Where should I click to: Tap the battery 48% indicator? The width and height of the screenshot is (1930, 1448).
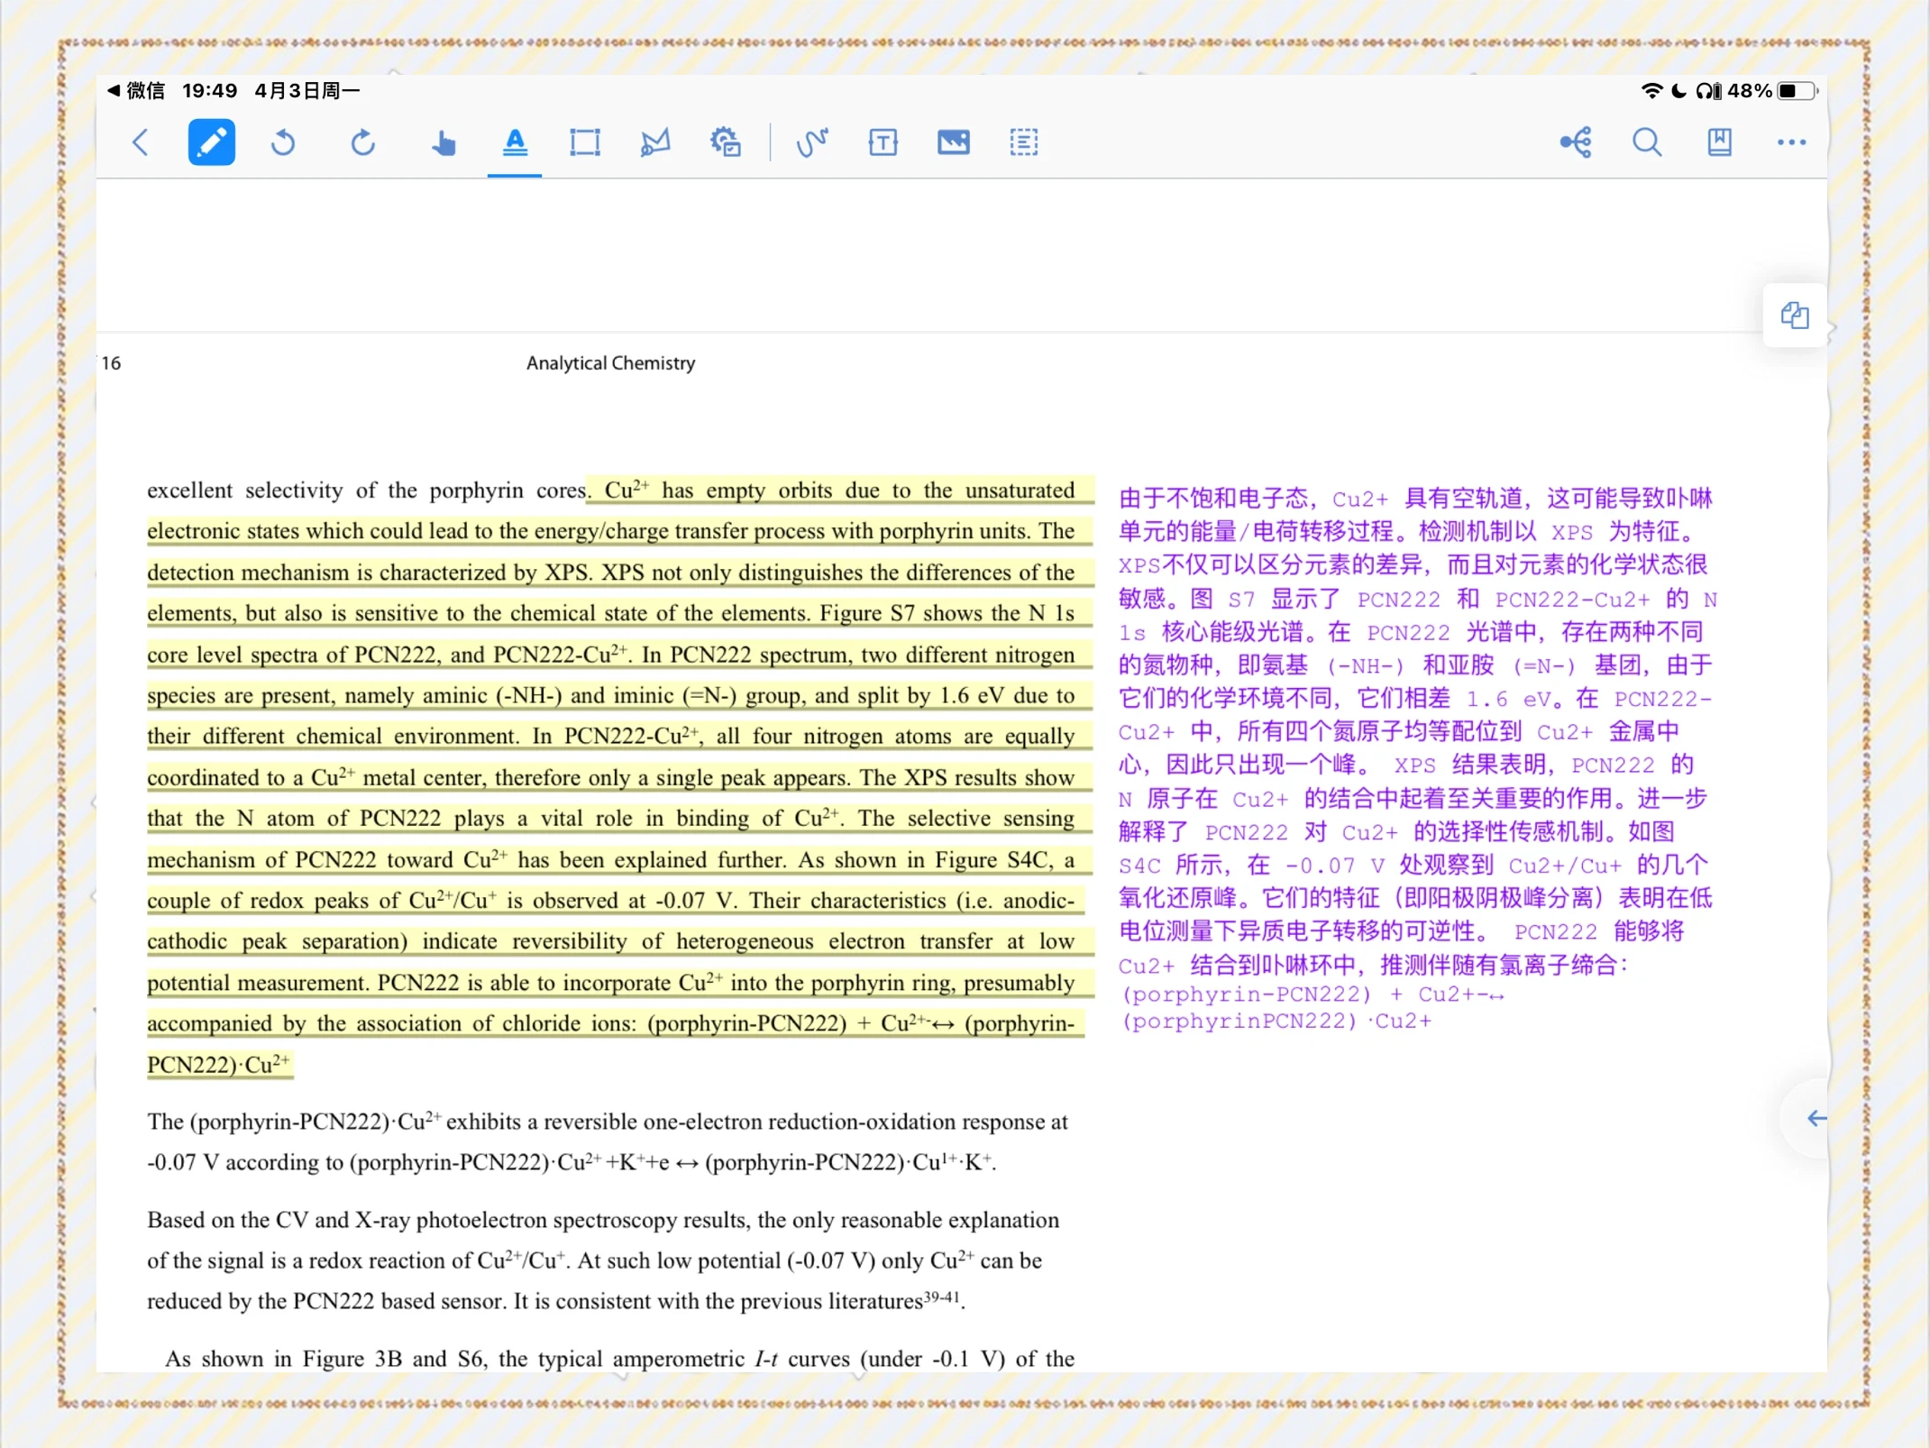(x=1772, y=91)
